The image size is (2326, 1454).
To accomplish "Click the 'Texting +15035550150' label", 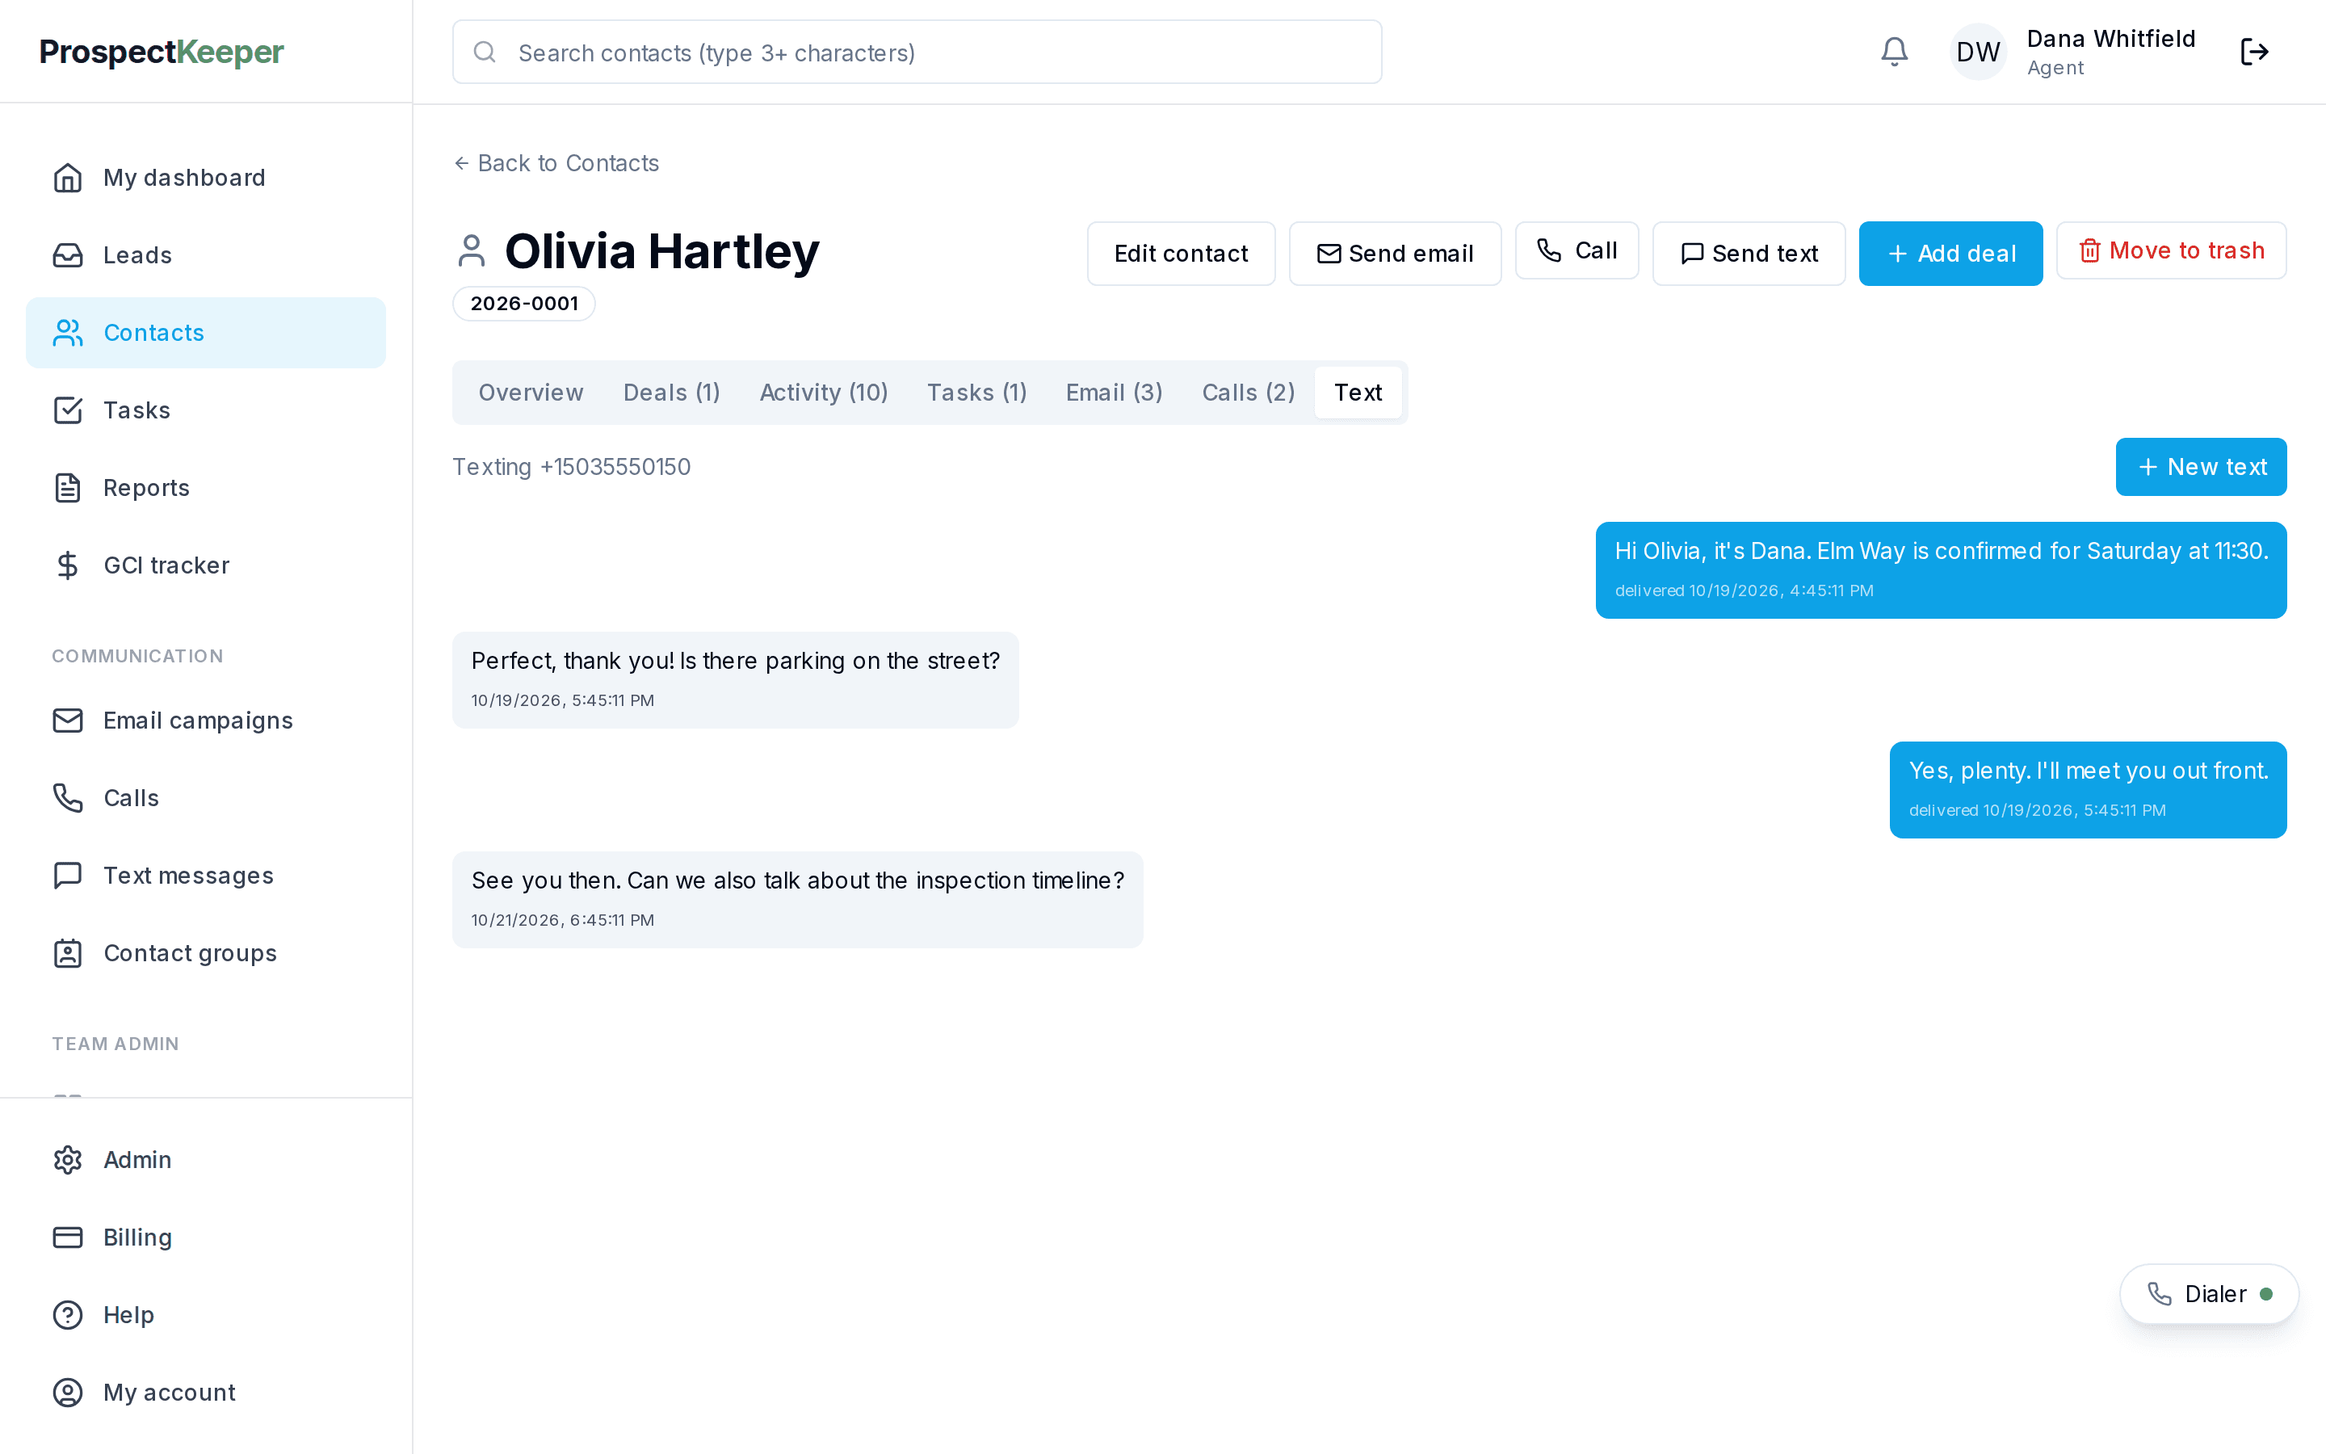I will pos(571,468).
